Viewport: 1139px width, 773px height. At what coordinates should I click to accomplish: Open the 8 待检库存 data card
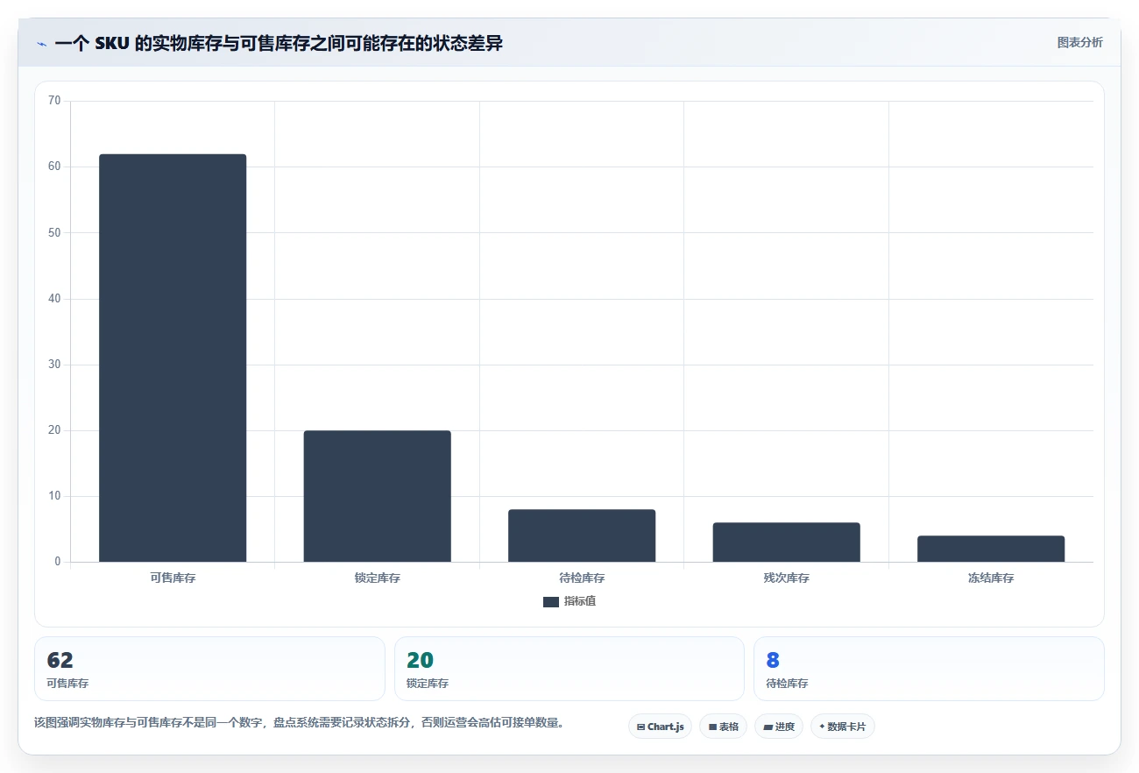pyautogui.click(x=929, y=669)
